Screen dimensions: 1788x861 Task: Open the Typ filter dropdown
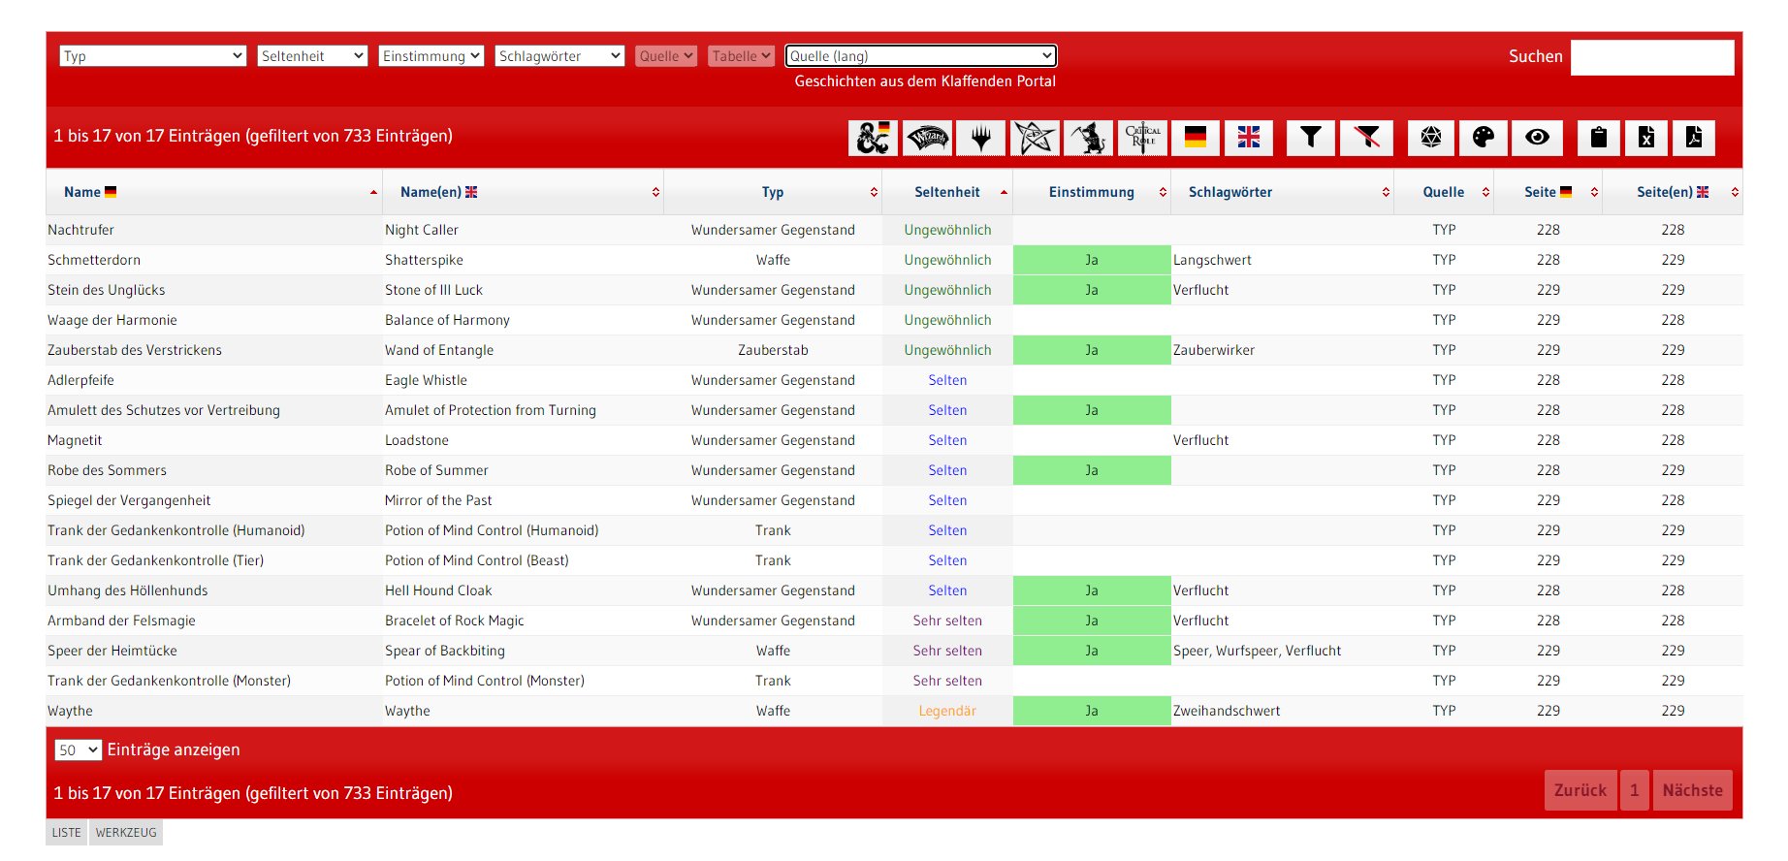pyautogui.click(x=153, y=56)
